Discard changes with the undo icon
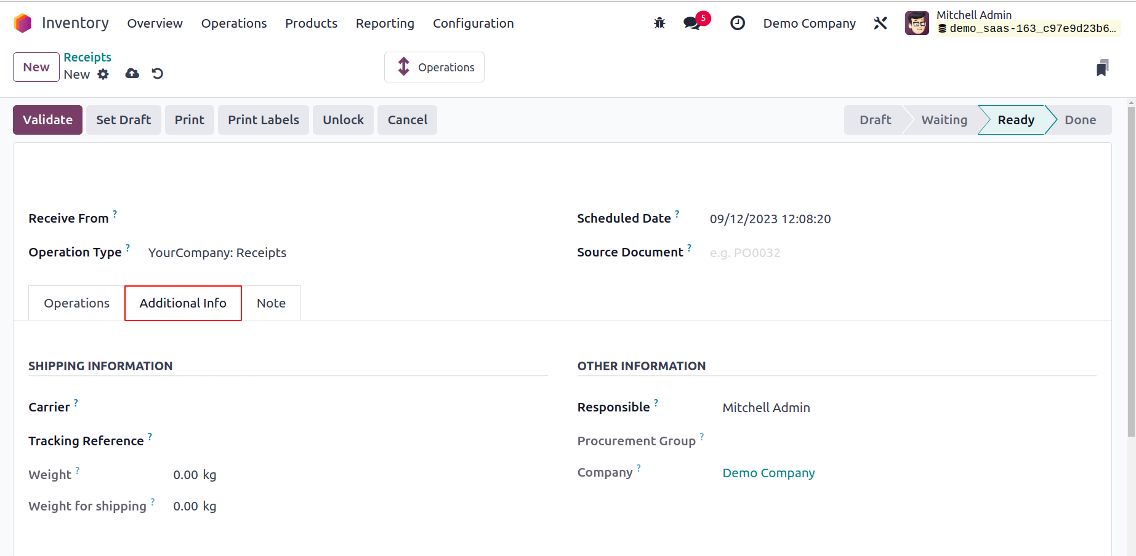 [x=158, y=74]
